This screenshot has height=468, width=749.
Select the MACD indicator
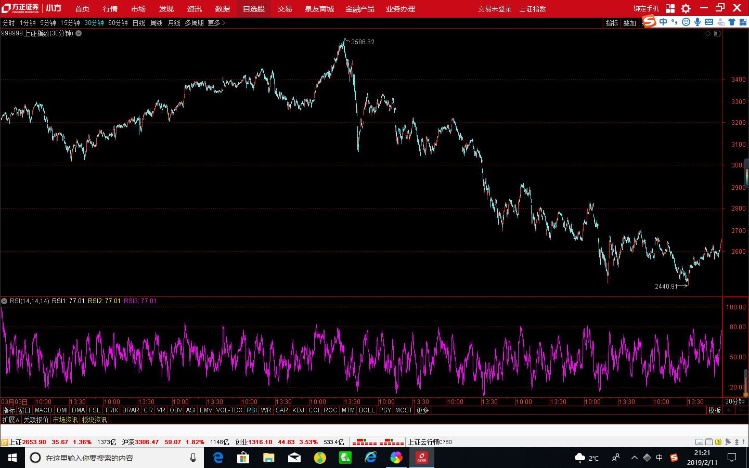[x=44, y=410]
